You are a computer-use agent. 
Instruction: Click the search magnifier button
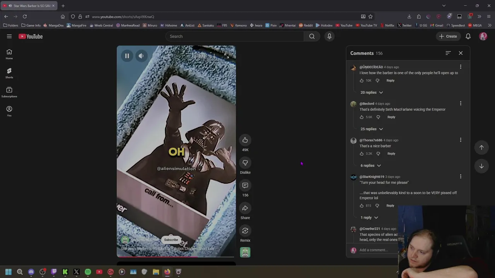[x=312, y=36]
